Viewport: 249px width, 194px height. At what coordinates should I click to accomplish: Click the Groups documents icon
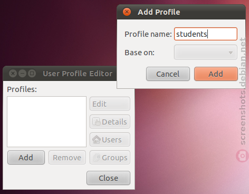click(97, 157)
